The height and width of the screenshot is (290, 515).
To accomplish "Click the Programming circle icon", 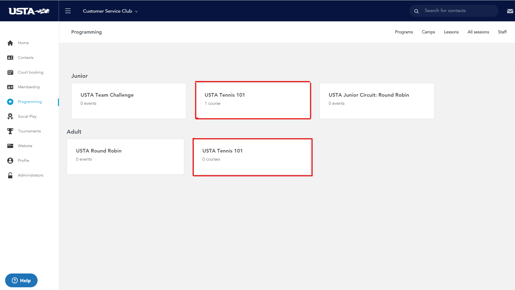I will point(10,102).
